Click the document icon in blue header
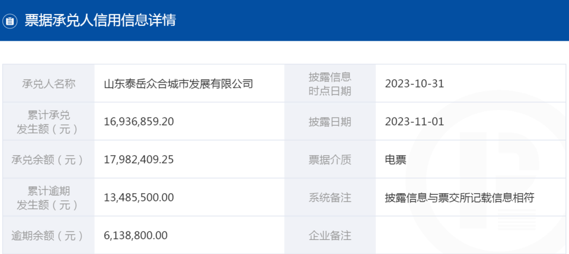The height and width of the screenshot is (254, 569). point(10,21)
